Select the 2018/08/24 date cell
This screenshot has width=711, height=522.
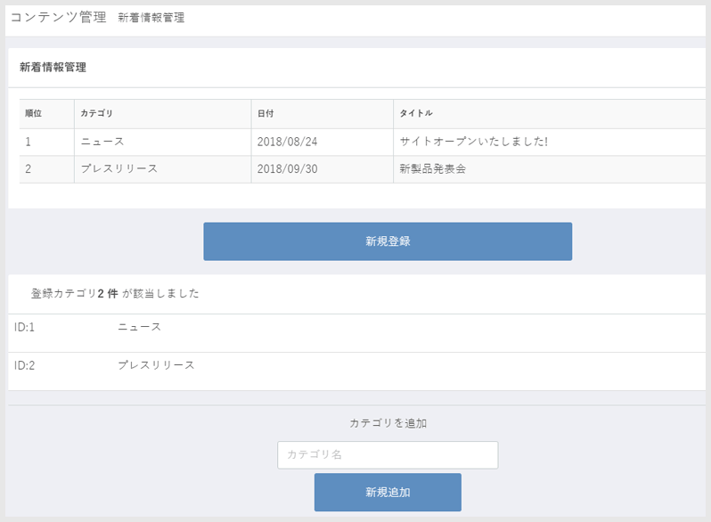[287, 142]
